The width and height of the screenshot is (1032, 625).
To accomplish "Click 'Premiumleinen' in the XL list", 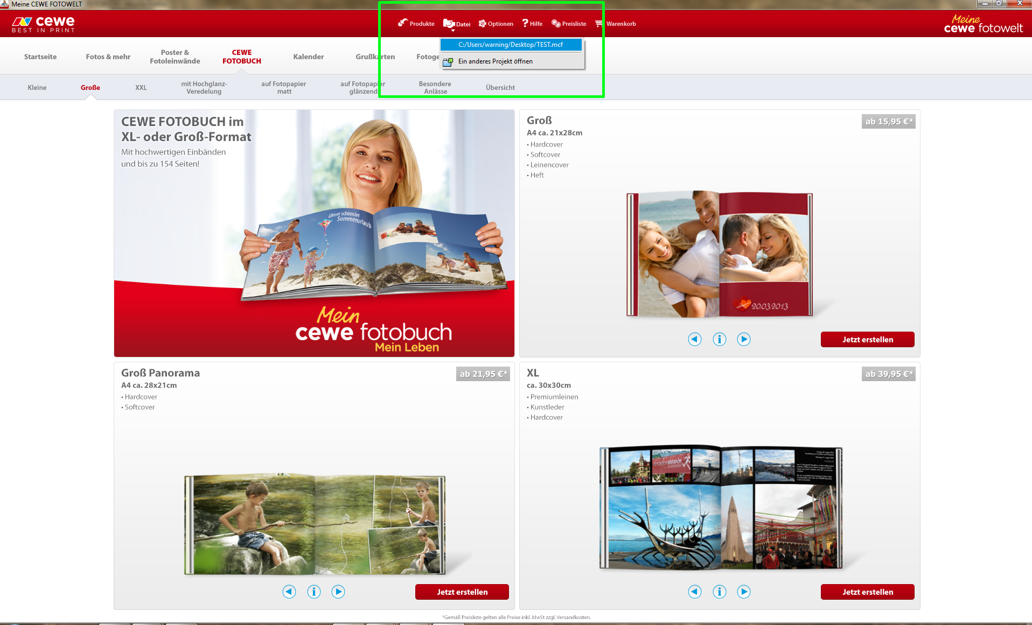I will coord(554,397).
